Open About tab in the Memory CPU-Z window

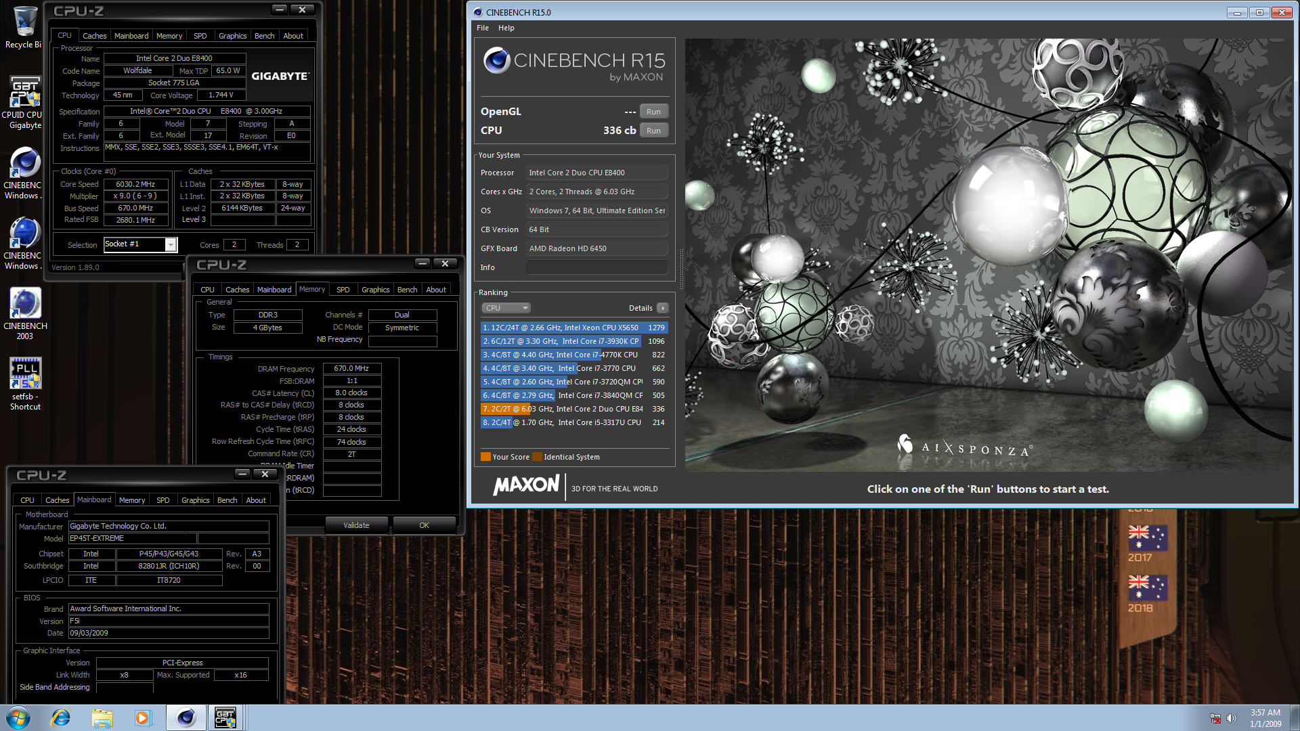(x=436, y=290)
